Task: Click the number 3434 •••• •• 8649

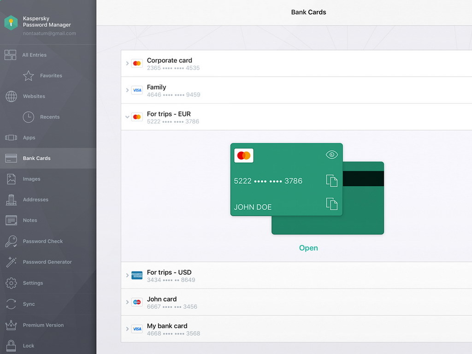Action: (171, 280)
